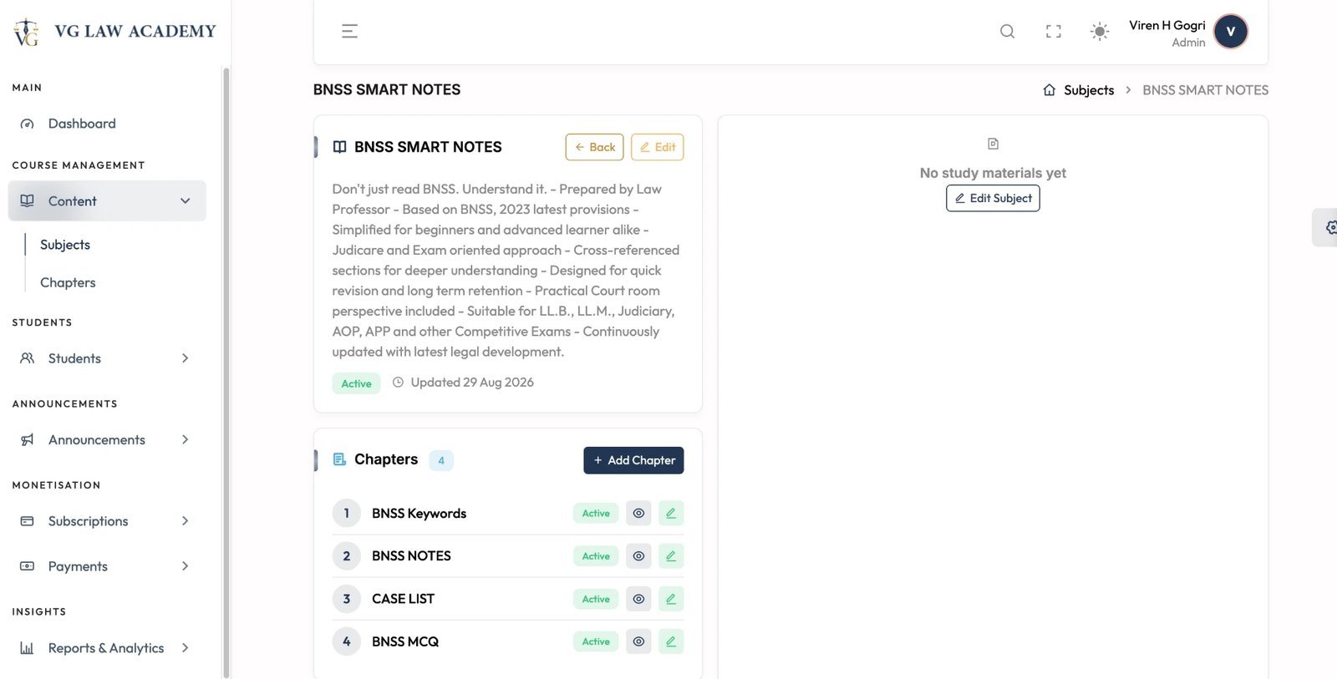
Task: Click the Back button
Action: (x=595, y=147)
